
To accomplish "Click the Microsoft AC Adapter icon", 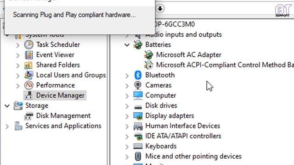I will click(x=149, y=55).
